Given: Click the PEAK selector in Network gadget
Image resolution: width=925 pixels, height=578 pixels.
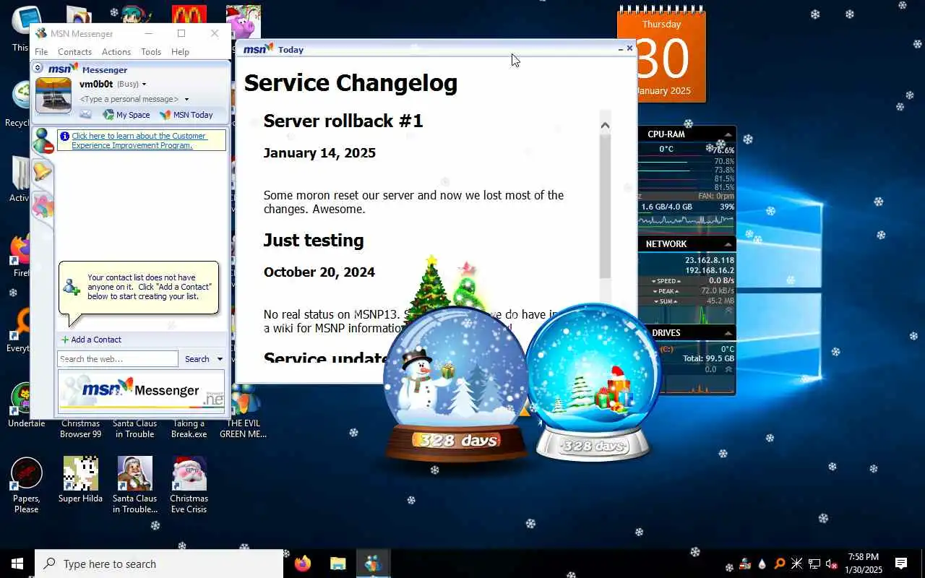Looking at the screenshot, I should (x=666, y=291).
